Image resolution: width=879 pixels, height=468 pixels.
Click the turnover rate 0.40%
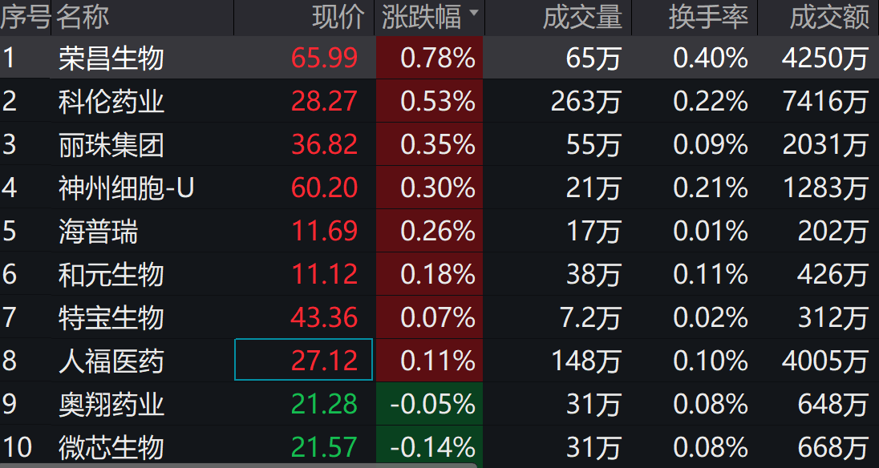click(711, 58)
